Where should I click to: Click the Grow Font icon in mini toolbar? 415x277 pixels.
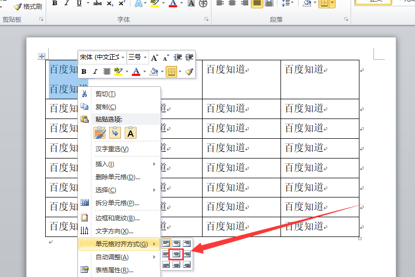155,57
